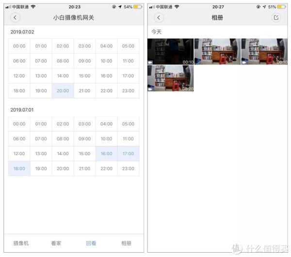291x257 pixels.
Task: Select highlighted 20:00 slot on 2019.07.02
Action: 63,91
